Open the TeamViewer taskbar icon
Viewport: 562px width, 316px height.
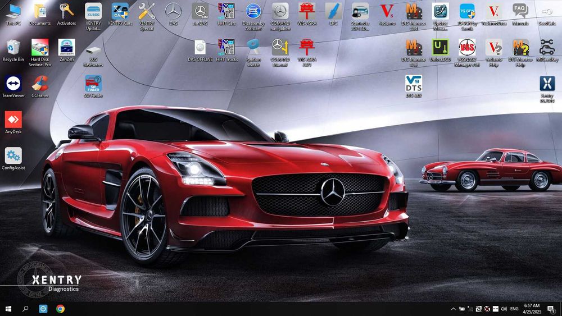coord(43,309)
